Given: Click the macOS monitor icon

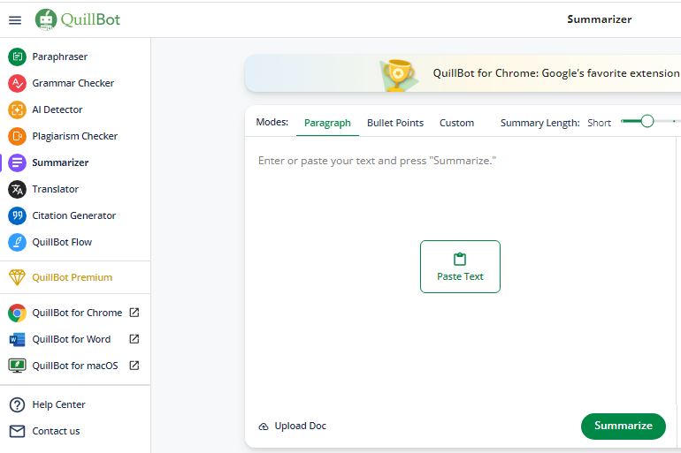Looking at the screenshot, I should [x=18, y=366].
